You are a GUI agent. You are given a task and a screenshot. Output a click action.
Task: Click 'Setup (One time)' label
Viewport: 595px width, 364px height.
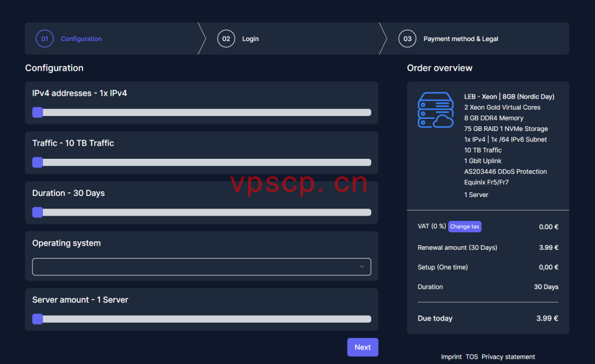click(442, 267)
